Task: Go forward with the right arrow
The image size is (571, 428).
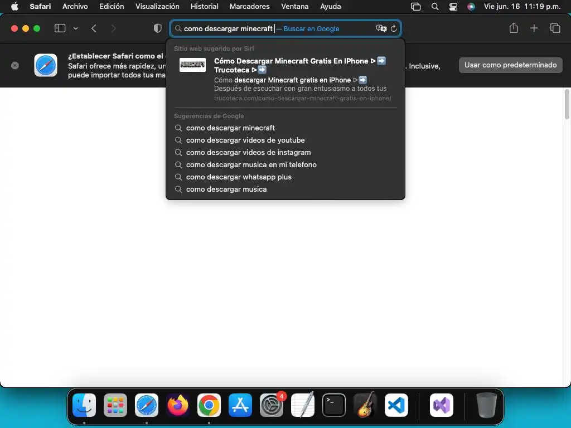Action: pyautogui.click(x=113, y=28)
